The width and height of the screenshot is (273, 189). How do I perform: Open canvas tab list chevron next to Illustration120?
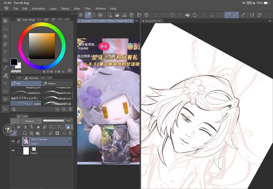click(137, 21)
